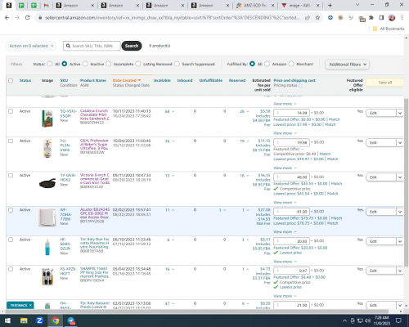The image size is (409, 327).
Task: Show hidden system tray icons
Action: pyautogui.click(x=344, y=320)
